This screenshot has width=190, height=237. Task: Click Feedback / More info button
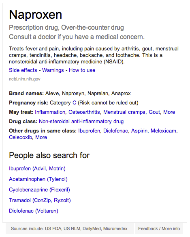[159, 228]
